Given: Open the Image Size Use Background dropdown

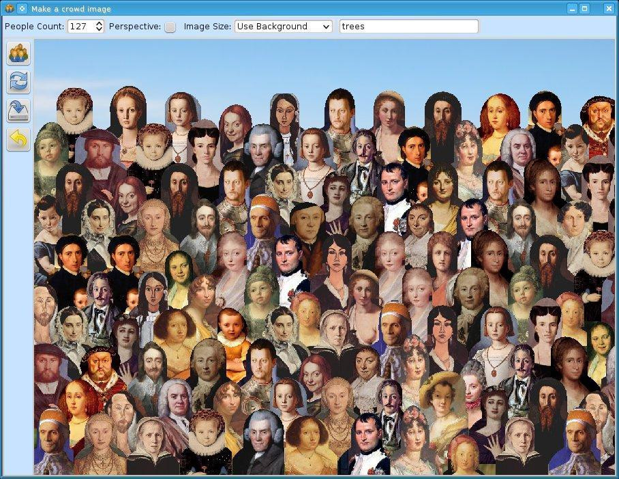Looking at the screenshot, I should [283, 27].
